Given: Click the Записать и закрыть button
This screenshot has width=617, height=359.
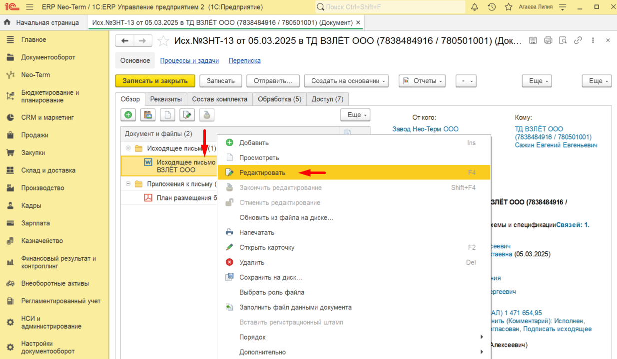Looking at the screenshot, I should click(x=155, y=81).
